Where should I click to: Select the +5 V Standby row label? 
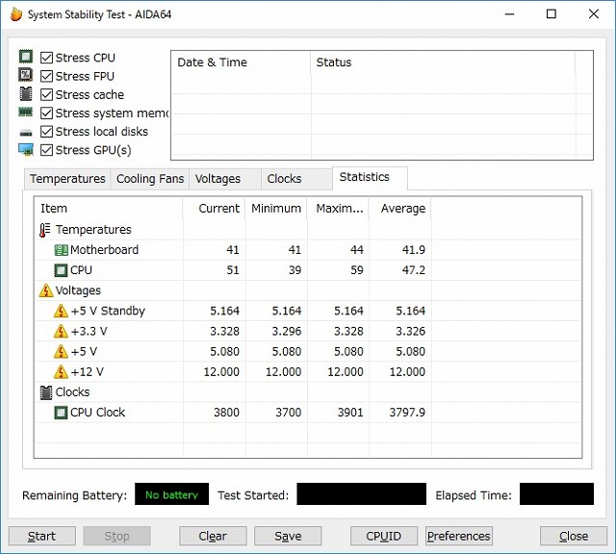[108, 311]
